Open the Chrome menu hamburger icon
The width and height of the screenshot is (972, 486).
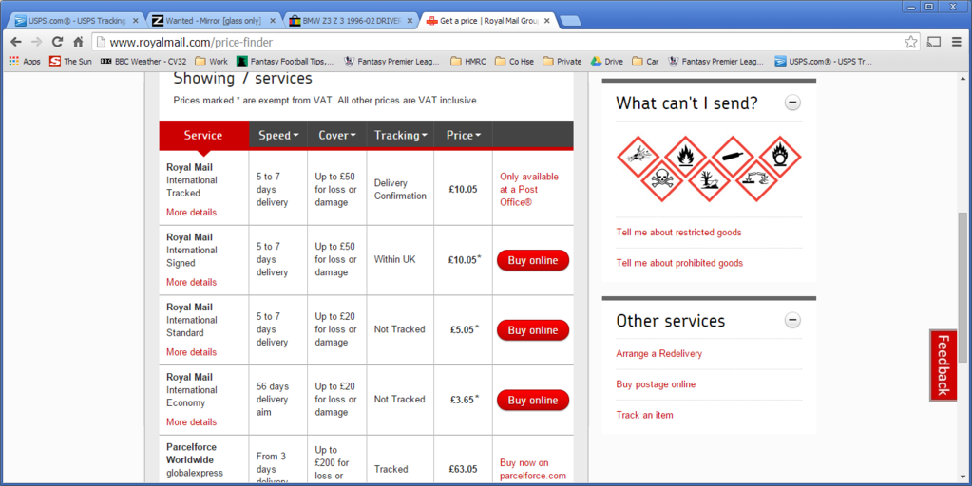click(x=957, y=42)
